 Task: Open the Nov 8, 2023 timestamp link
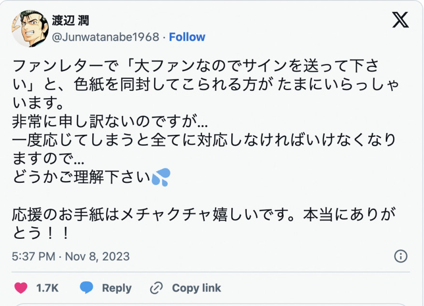(71, 257)
